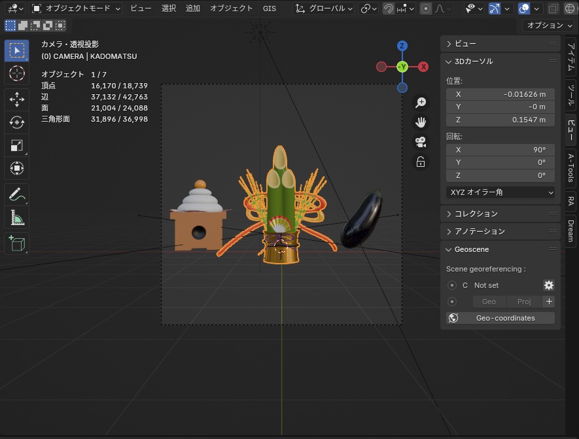Open selectability and visibility dropdown

(474, 9)
